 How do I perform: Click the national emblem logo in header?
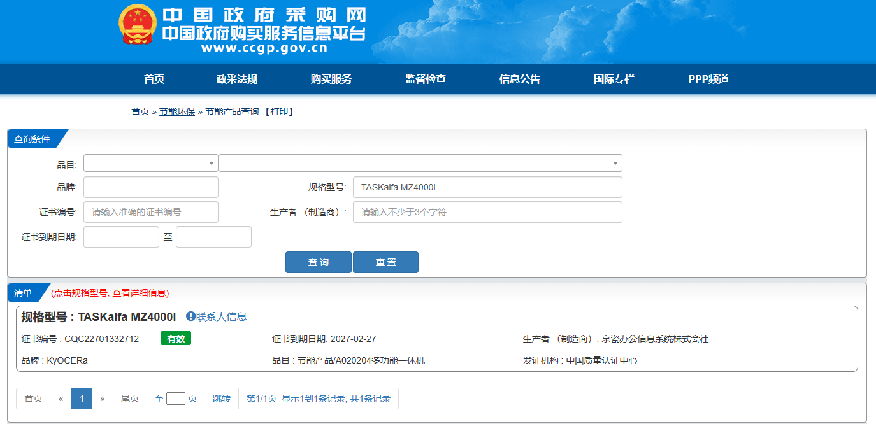pyautogui.click(x=138, y=25)
